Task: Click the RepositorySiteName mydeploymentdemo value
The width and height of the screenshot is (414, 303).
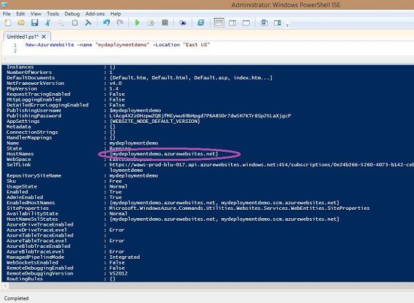Action: click(x=134, y=175)
